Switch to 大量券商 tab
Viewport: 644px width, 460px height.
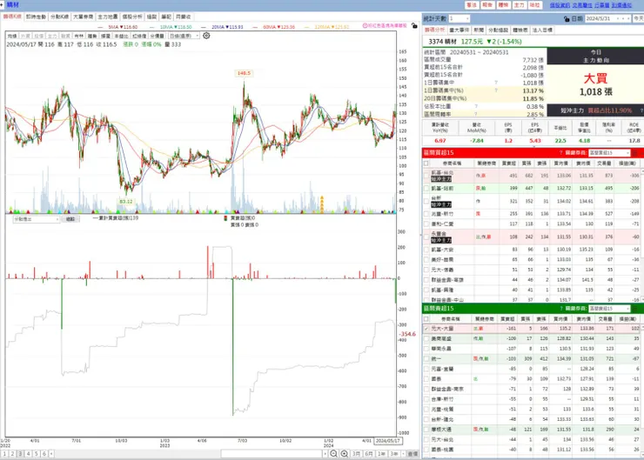84,17
